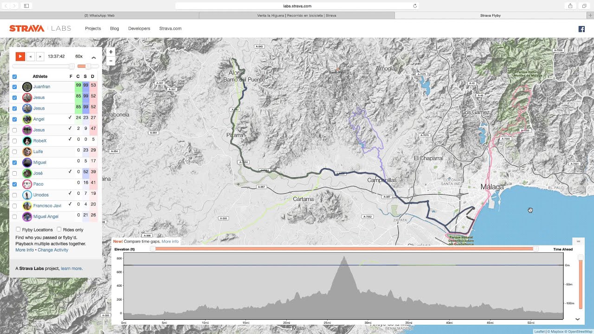Check the Miguel Angel athlete checkbox
This screenshot has width=594, height=334.
tap(15, 217)
